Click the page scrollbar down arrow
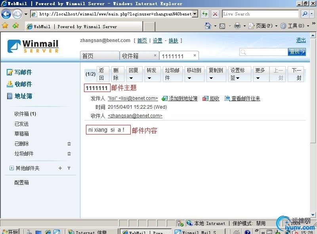This screenshot has height=234, width=317. click(313, 215)
